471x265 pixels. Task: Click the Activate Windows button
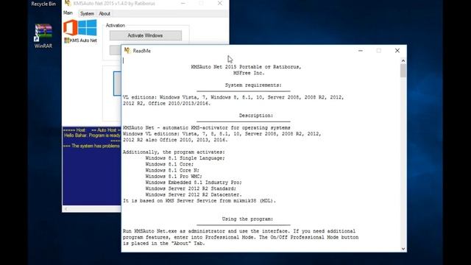tap(146, 35)
